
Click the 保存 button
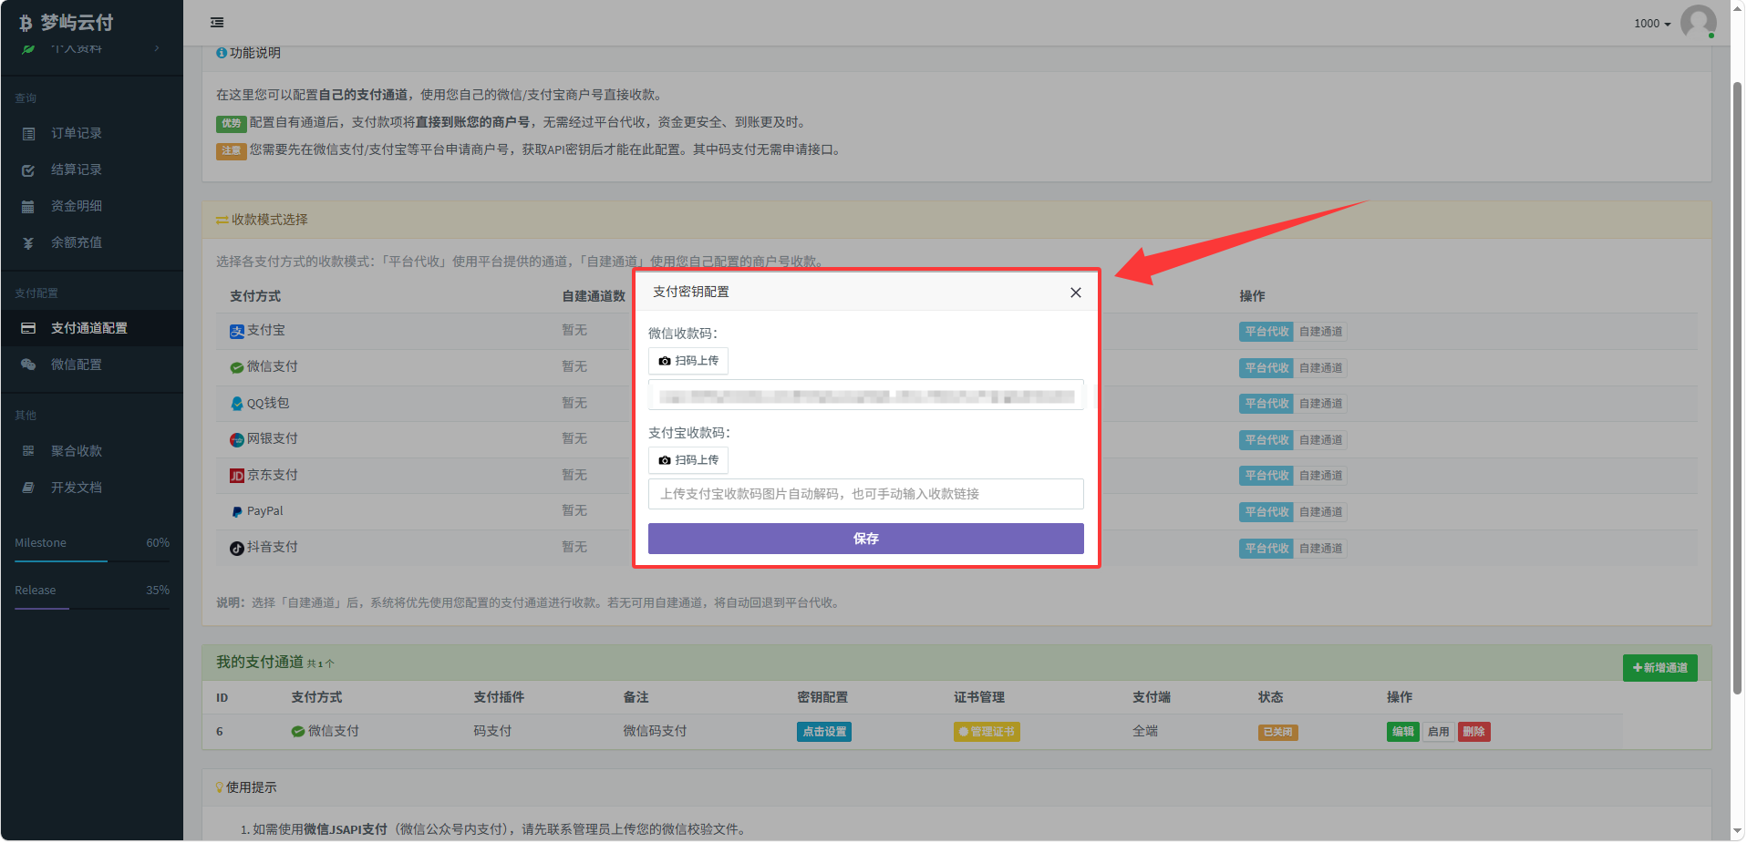tap(866, 539)
